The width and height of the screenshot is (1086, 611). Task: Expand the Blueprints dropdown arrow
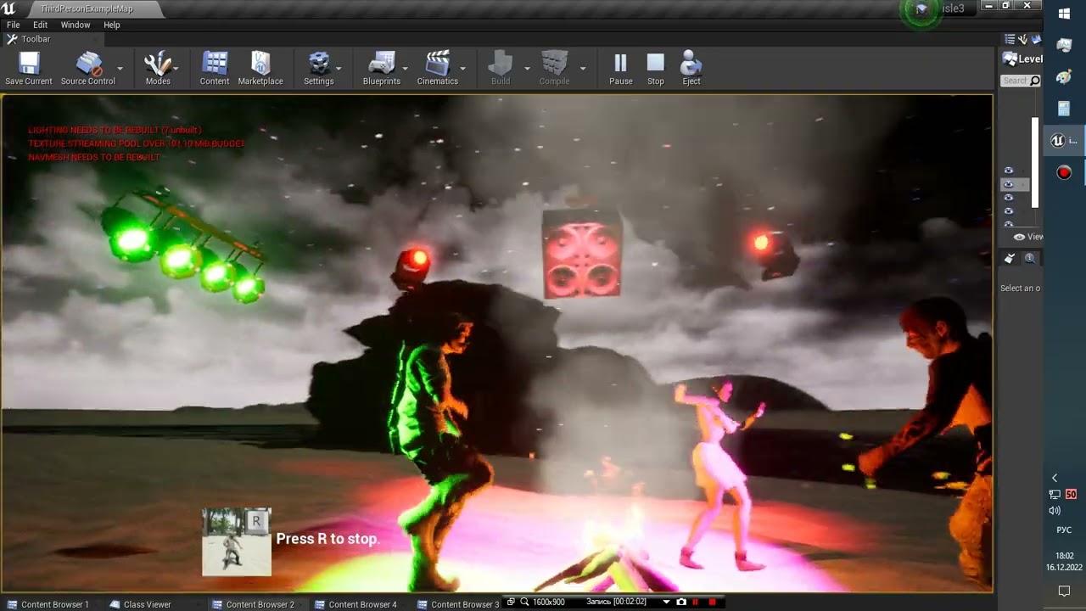coord(406,68)
